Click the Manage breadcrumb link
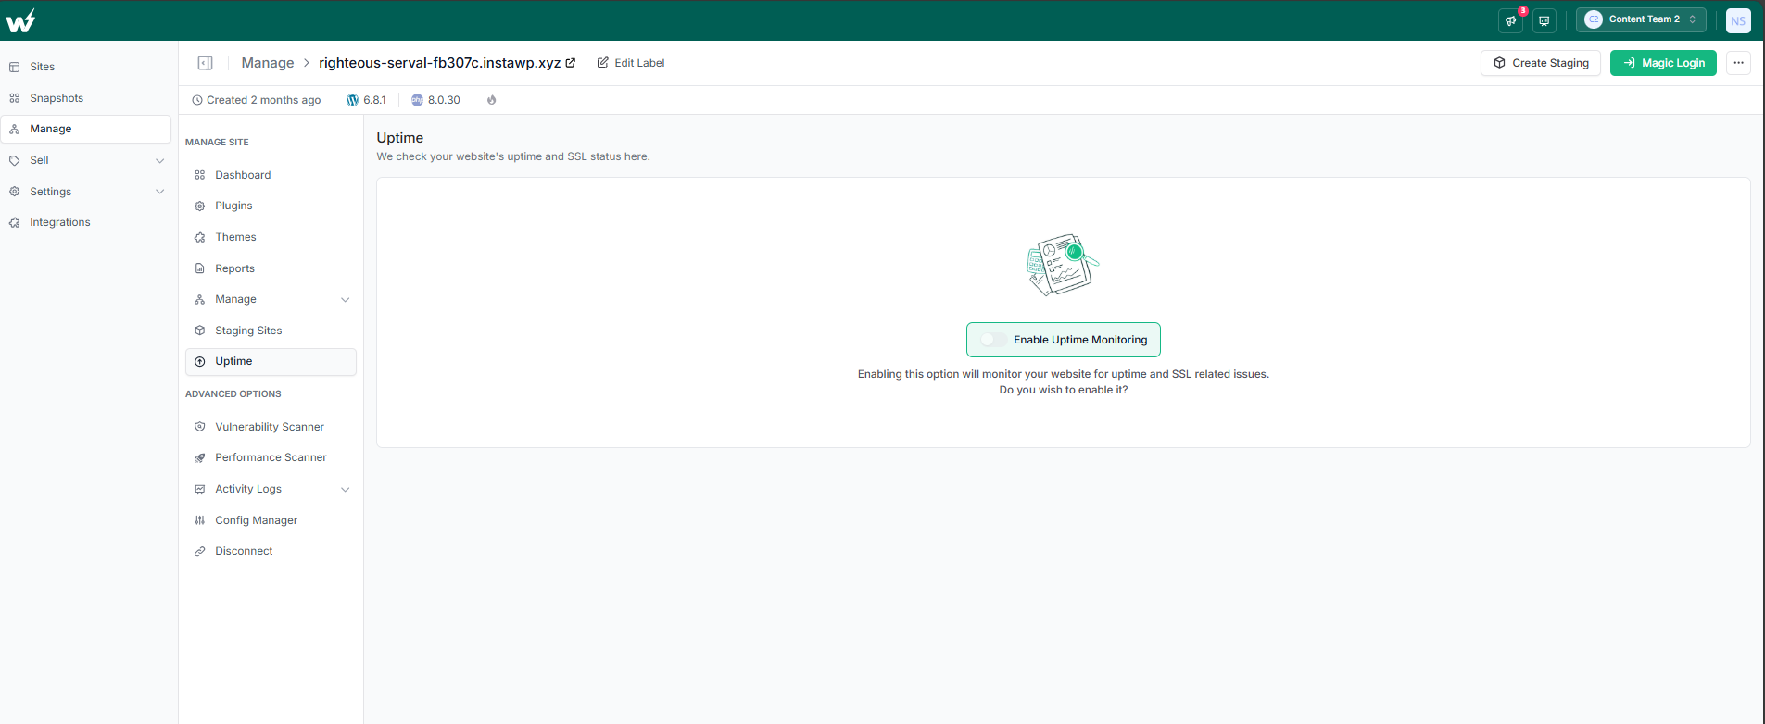This screenshot has width=1765, height=724. coord(268,63)
